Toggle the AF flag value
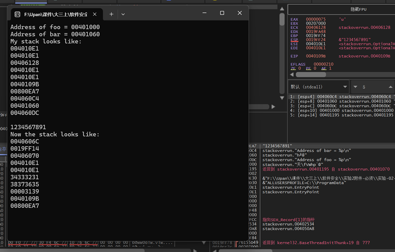 tap(330, 68)
